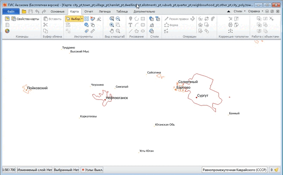Open the Файл menu

tap(11, 12)
